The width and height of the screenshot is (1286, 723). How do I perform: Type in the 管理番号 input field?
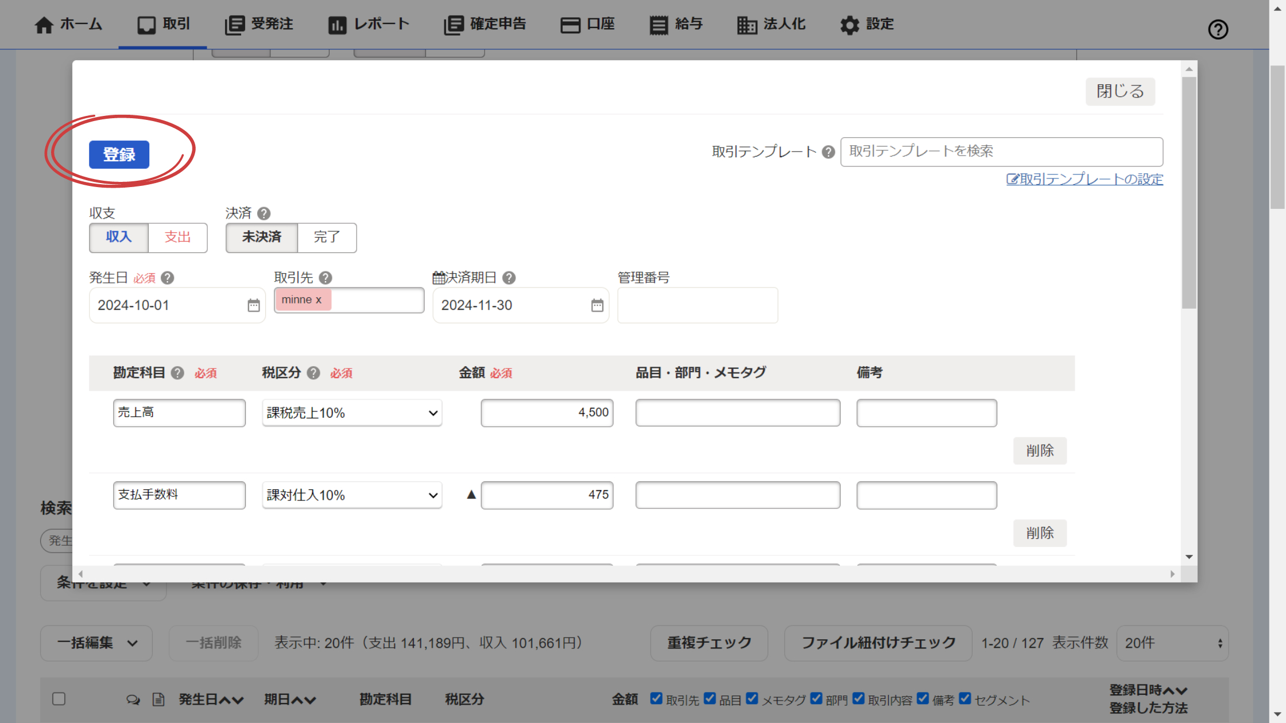697,305
